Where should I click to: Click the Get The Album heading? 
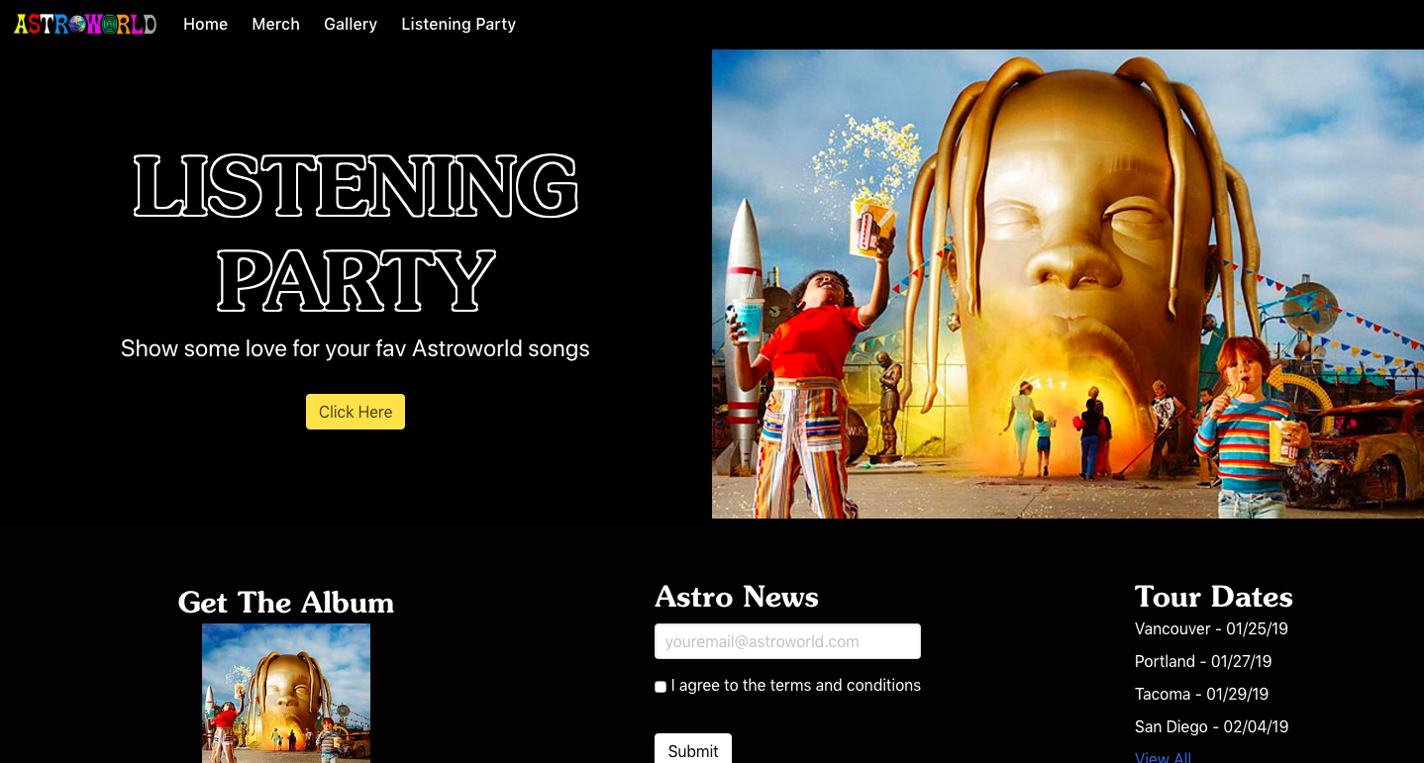tap(286, 602)
